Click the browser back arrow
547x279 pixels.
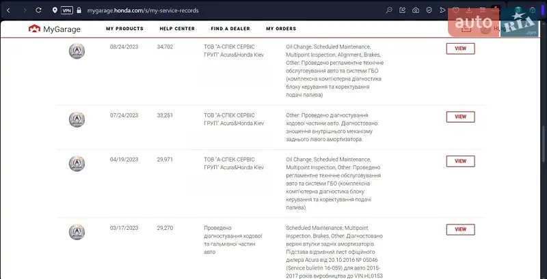(x=9, y=10)
